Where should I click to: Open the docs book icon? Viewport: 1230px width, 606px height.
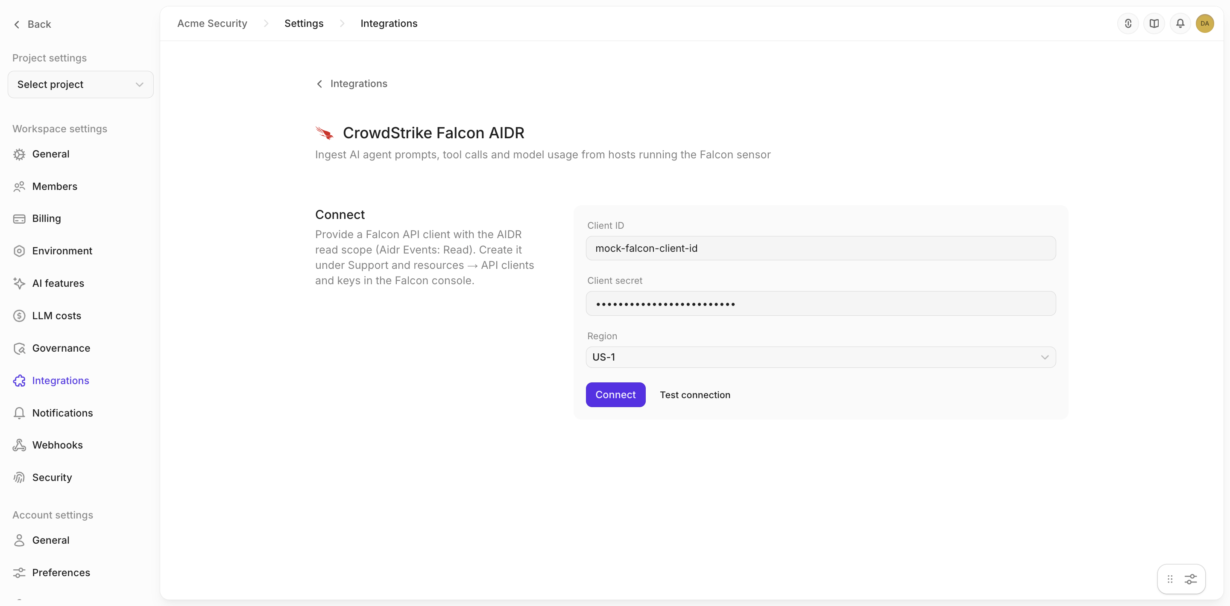[x=1154, y=23]
